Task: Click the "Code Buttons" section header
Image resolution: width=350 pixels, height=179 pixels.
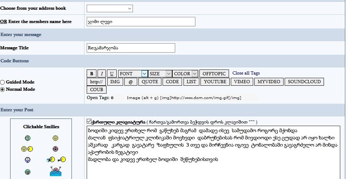Action: pos(15,61)
